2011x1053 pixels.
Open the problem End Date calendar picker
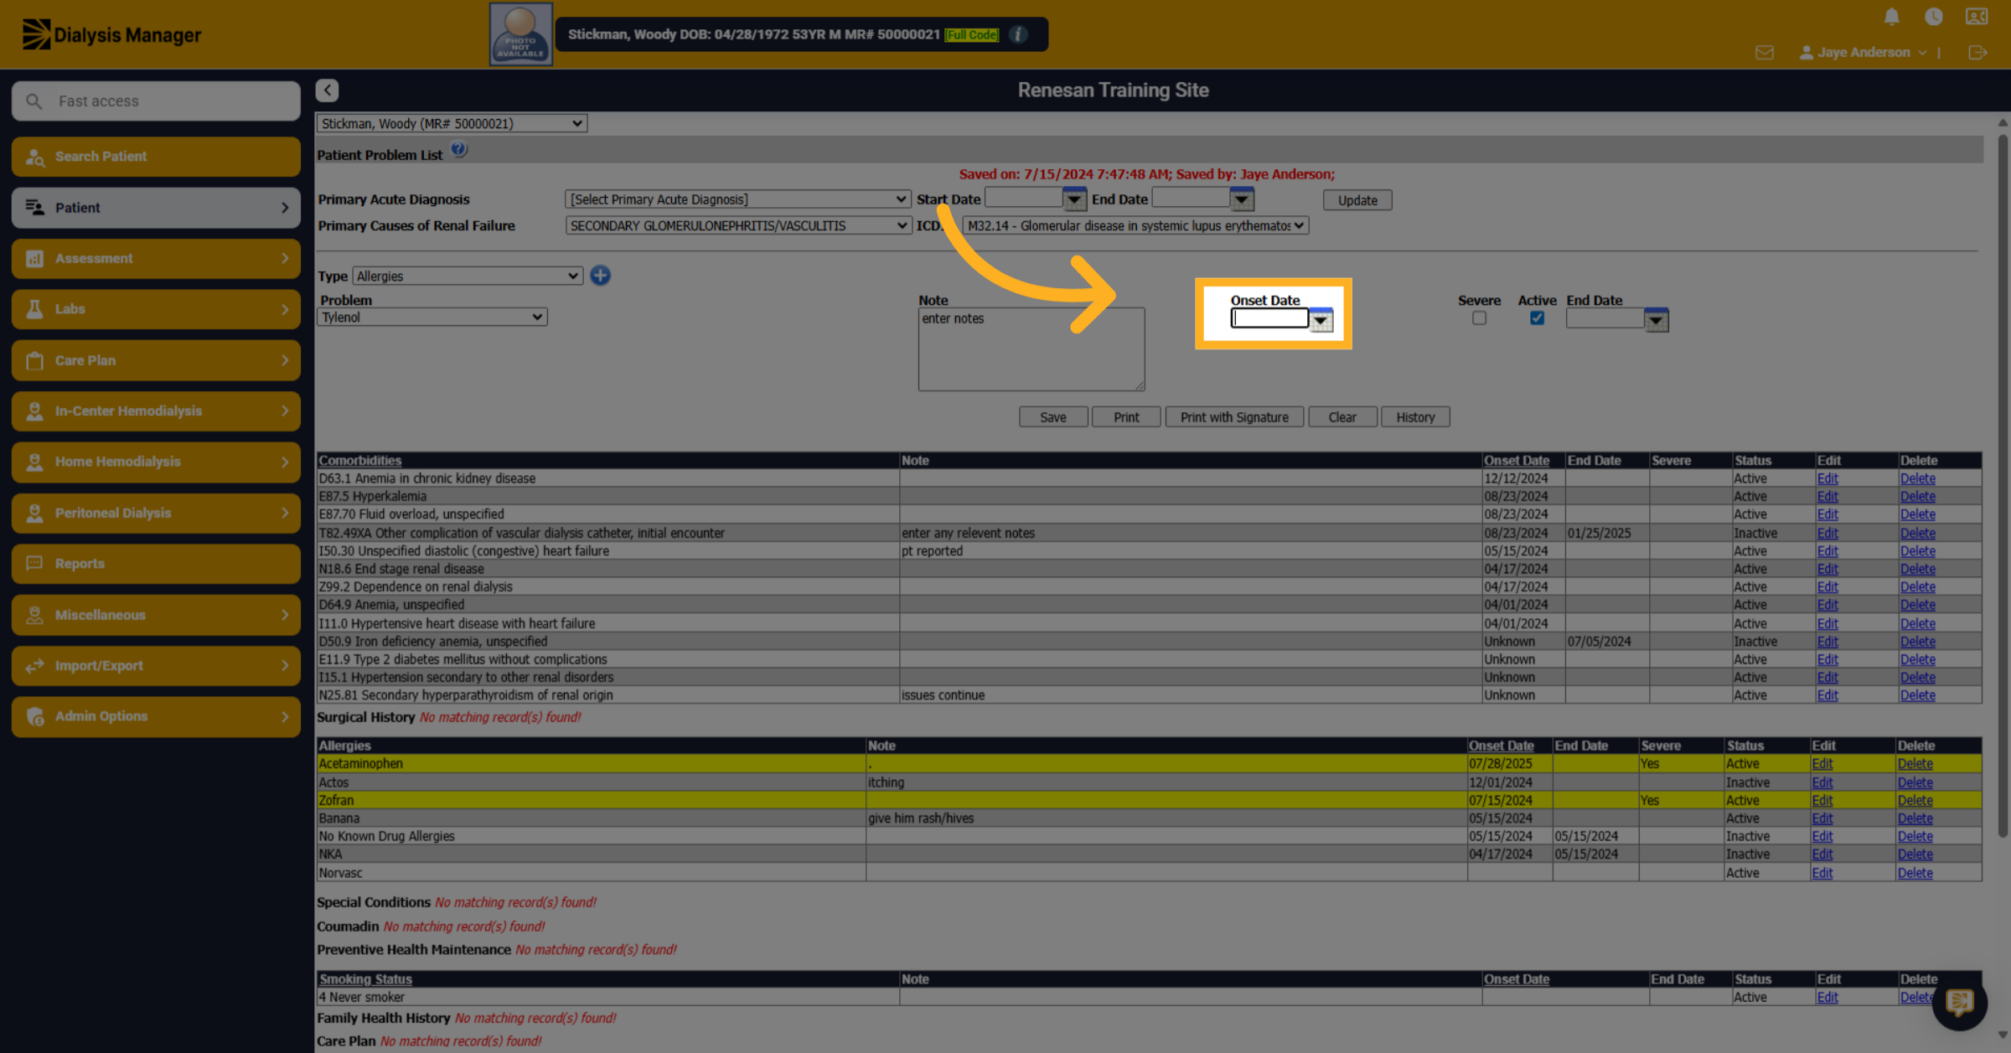1656,319
